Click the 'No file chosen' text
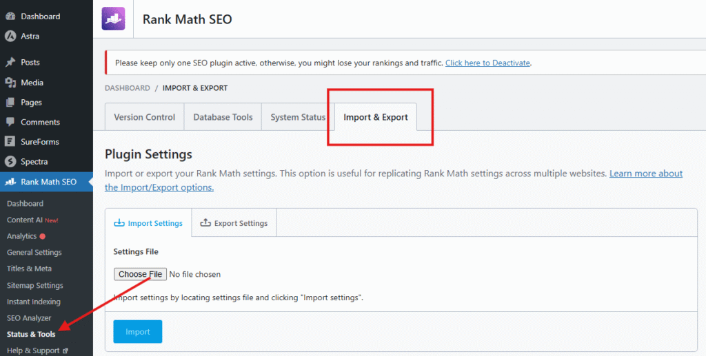 195,274
